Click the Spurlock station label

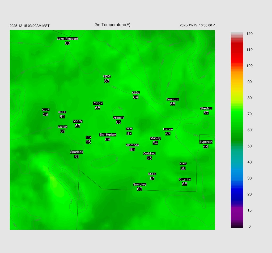click(x=76, y=152)
